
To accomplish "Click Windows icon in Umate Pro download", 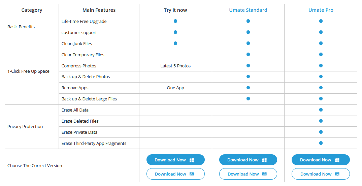I will coord(337,160).
